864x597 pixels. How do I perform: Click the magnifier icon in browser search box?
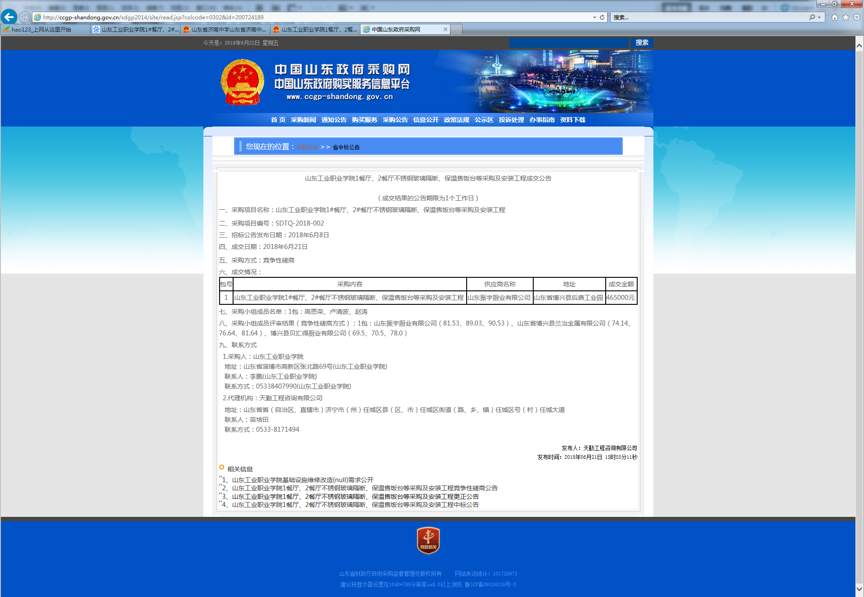pos(812,17)
